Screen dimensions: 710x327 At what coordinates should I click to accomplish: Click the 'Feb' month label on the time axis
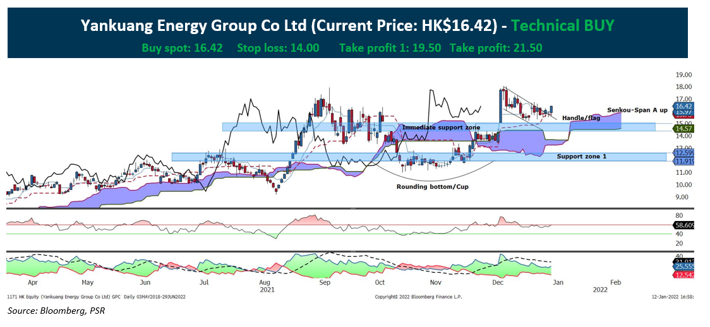615,282
